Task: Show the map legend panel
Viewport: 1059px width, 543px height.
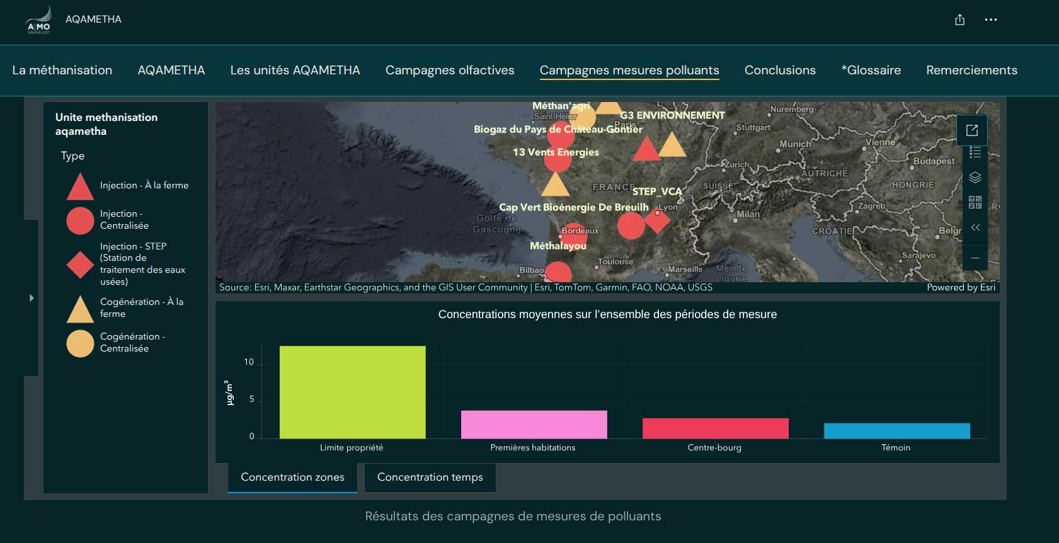Action: point(975,152)
